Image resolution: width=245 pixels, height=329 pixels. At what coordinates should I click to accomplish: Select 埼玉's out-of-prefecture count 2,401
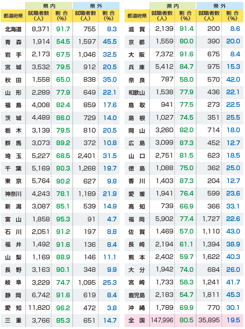86,156
